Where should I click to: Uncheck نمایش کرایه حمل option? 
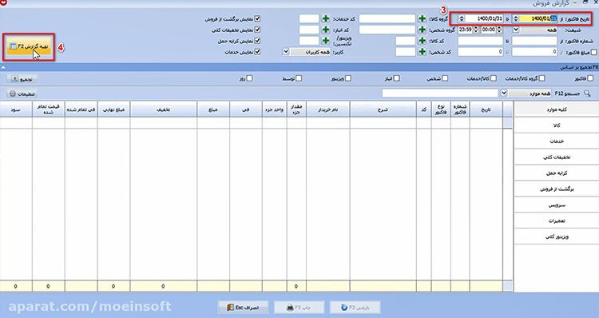pos(257,41)
